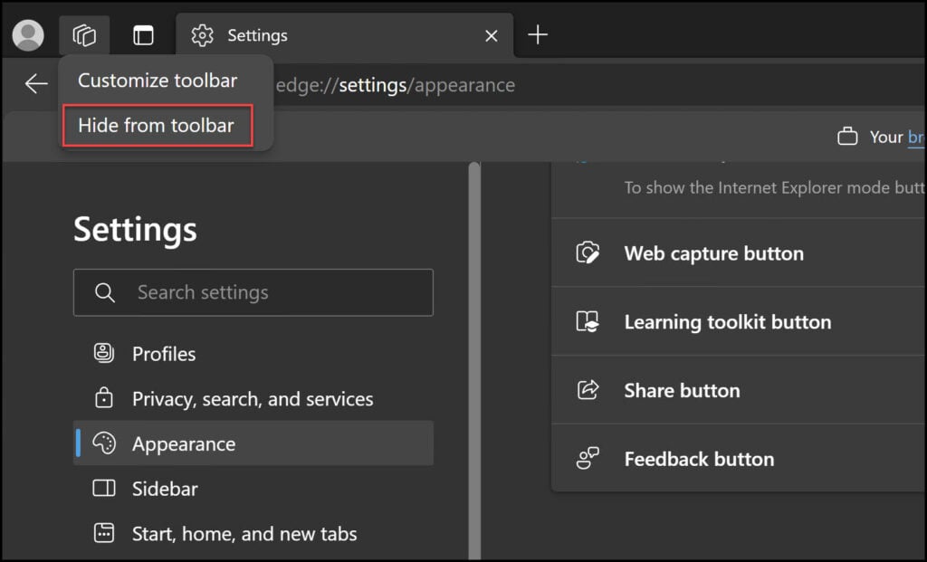Close the Settings tab

pos(492,36)
